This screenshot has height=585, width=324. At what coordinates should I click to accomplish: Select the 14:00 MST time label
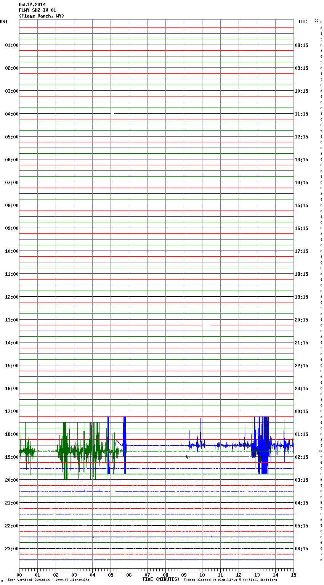tap(12, 343)
